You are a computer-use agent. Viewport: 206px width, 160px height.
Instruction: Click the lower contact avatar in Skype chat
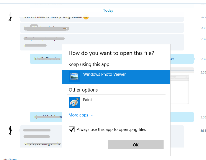(10, 130)
